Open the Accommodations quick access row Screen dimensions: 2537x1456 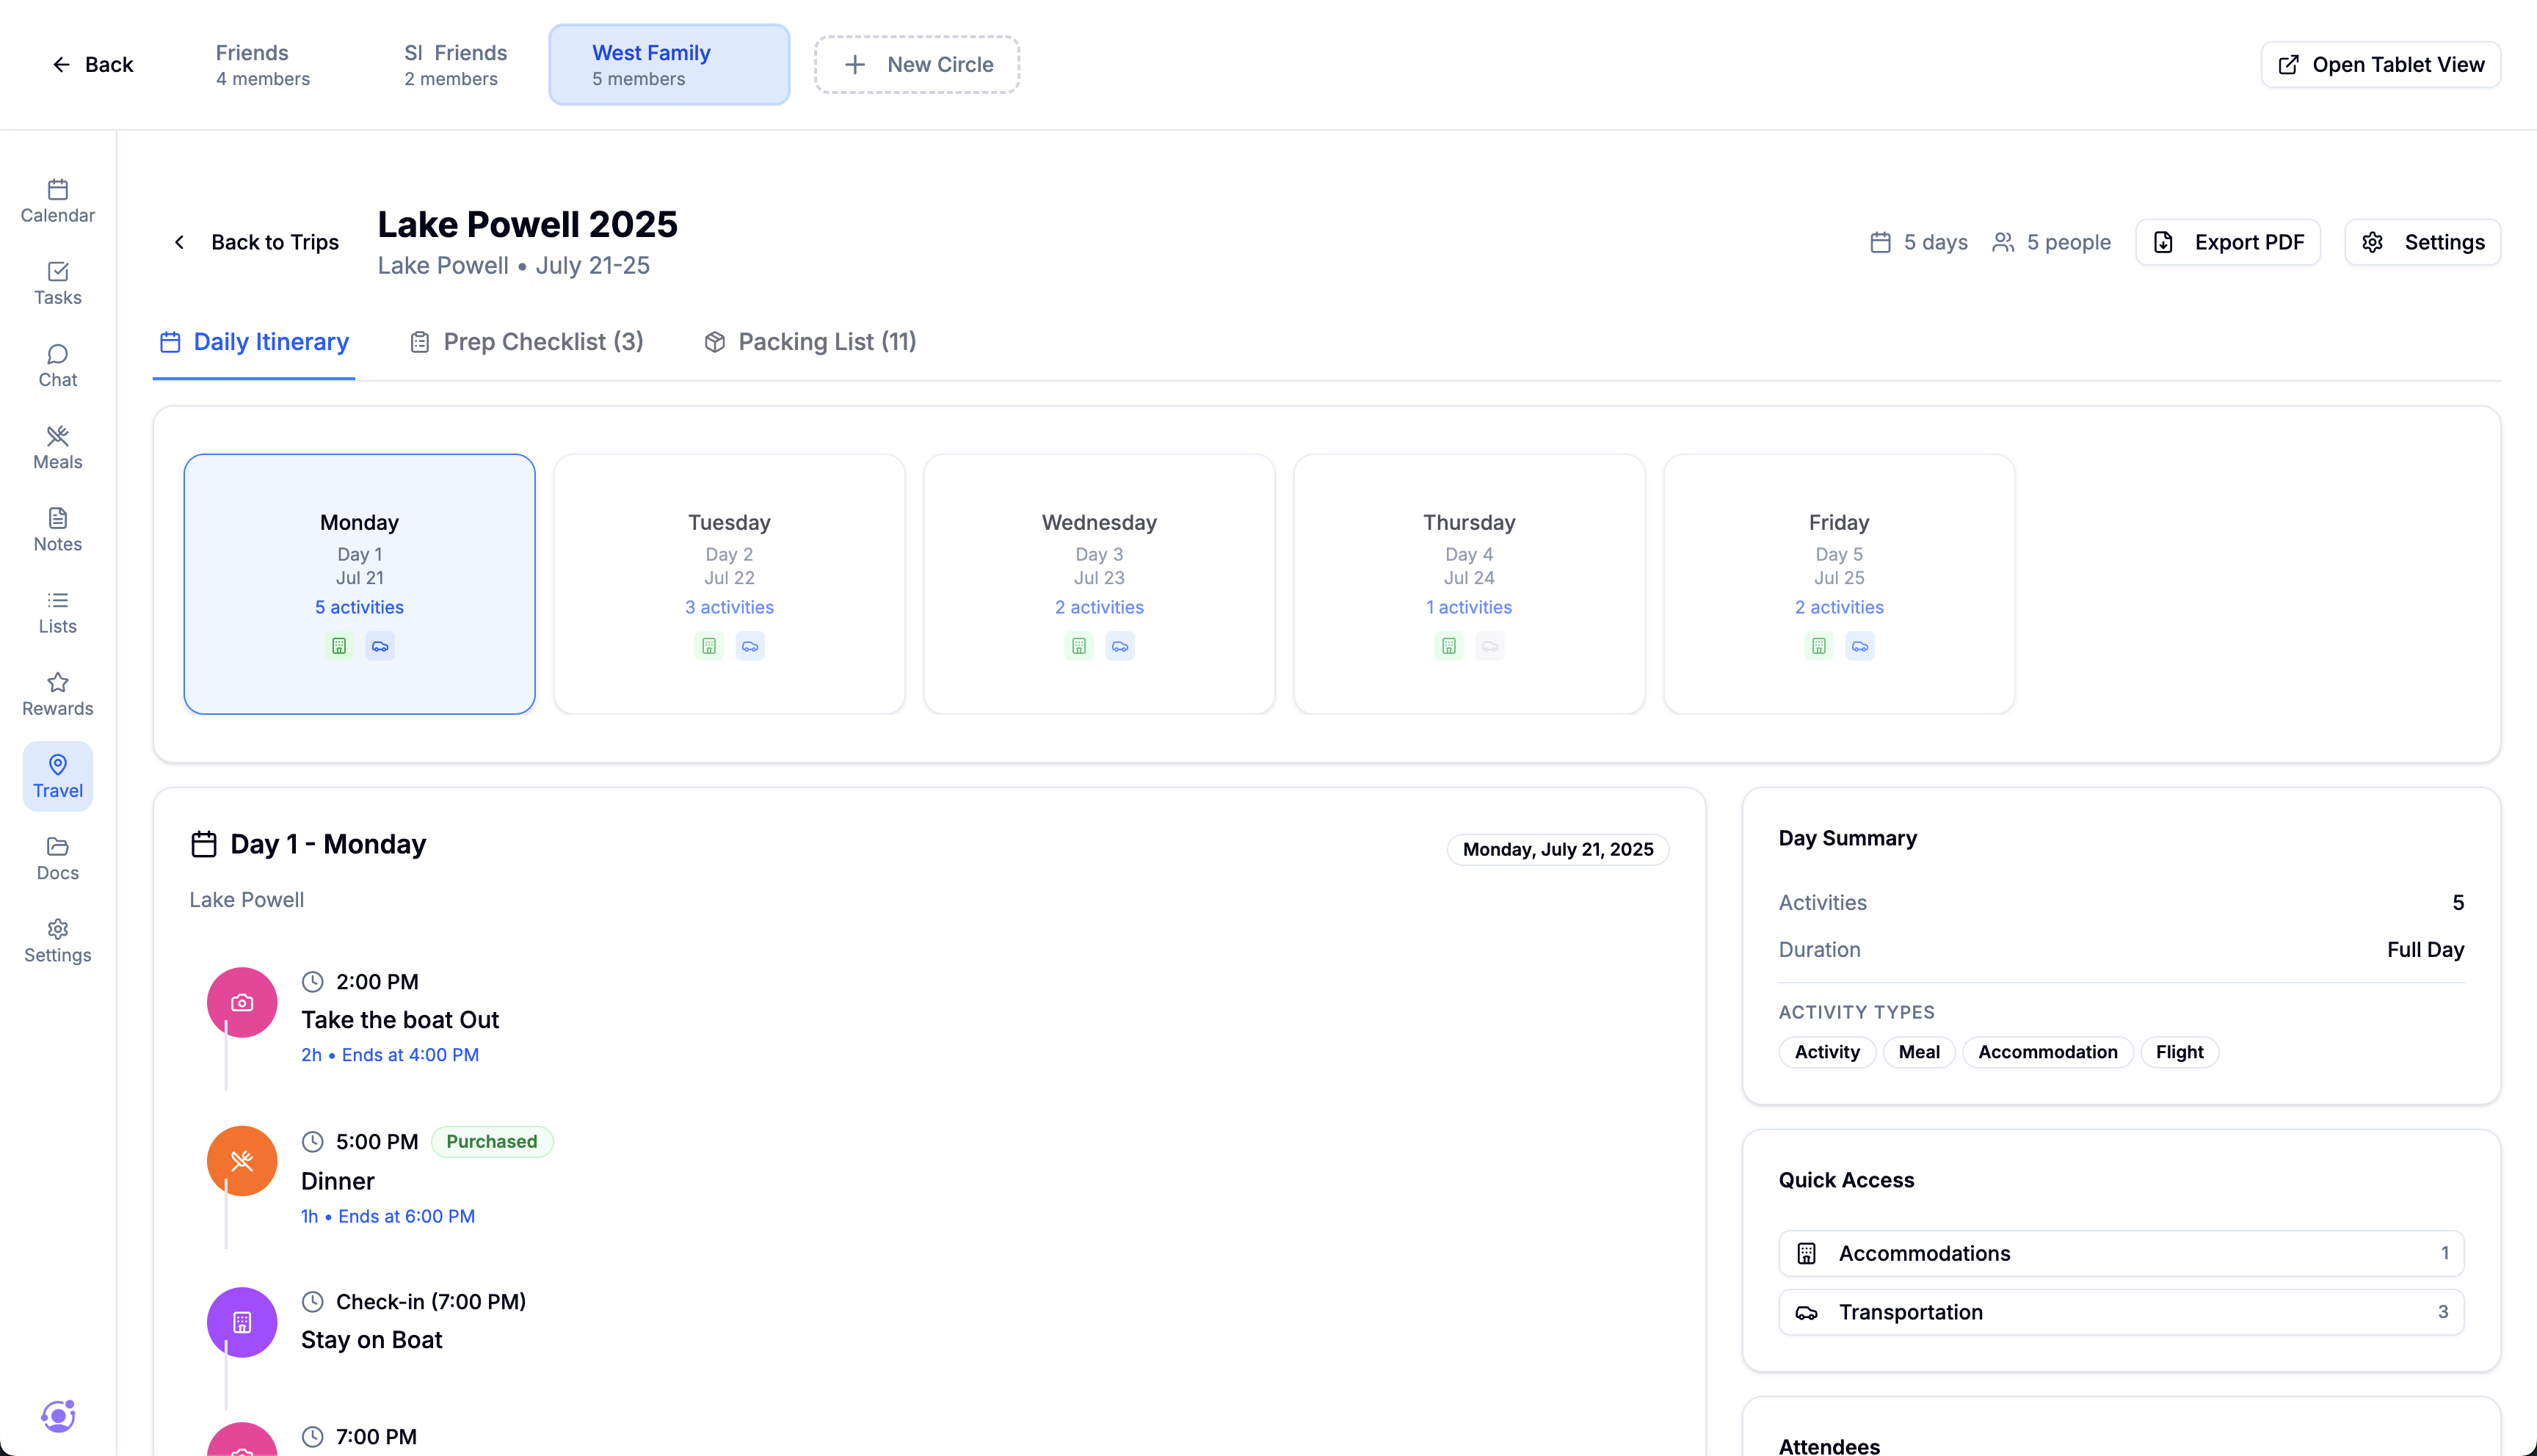[2120, 1253]
